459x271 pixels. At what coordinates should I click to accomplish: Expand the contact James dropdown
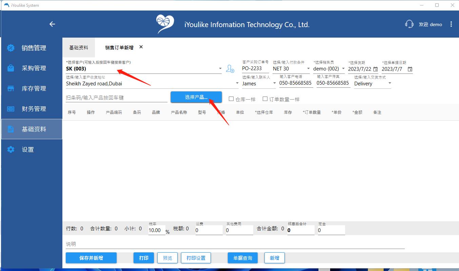(x=274, y=83)
